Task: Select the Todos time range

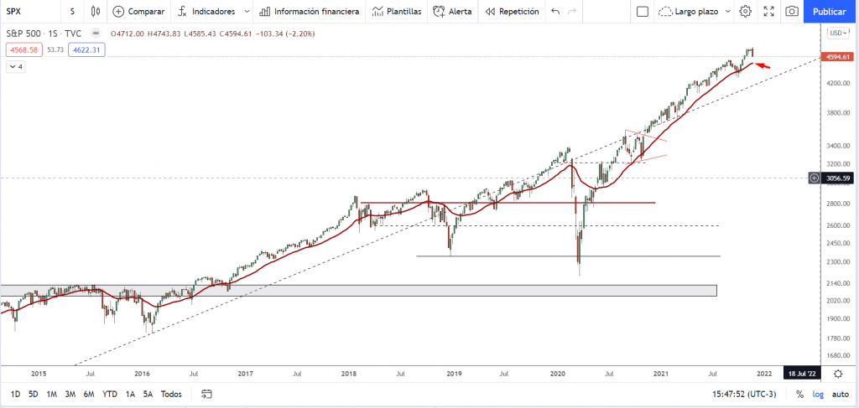Action: [171, 394]
